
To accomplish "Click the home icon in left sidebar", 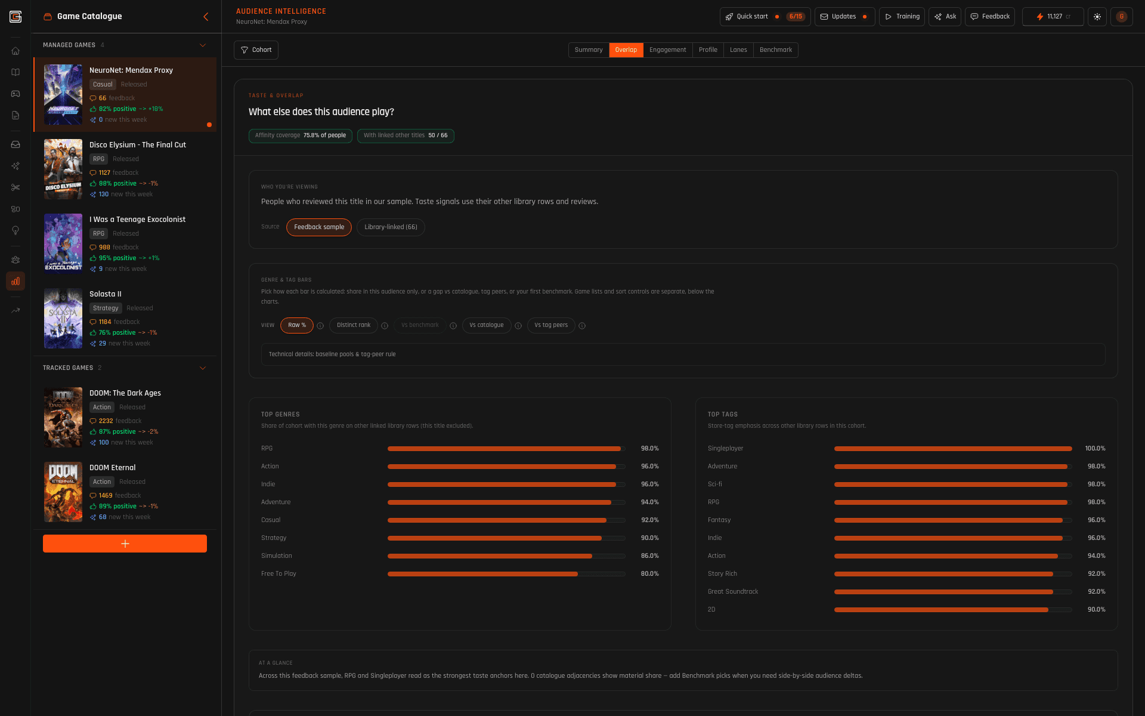I will click(16, 51).
